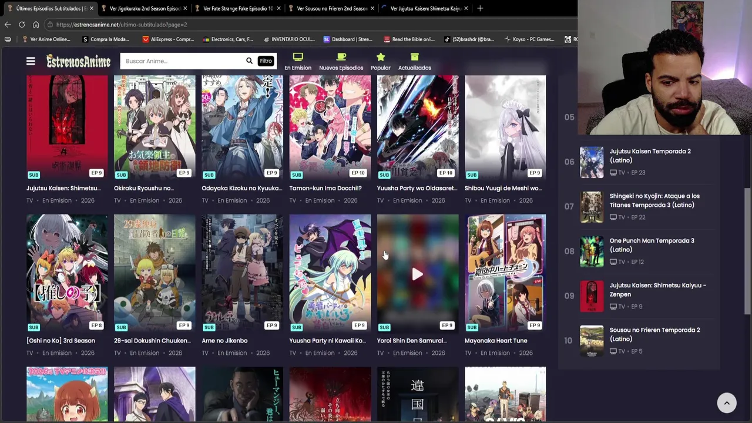Open Jujutsu Kaisen Temporada 2 (Latino) ranking
752x423 pixels.
(x=650, y=156)
